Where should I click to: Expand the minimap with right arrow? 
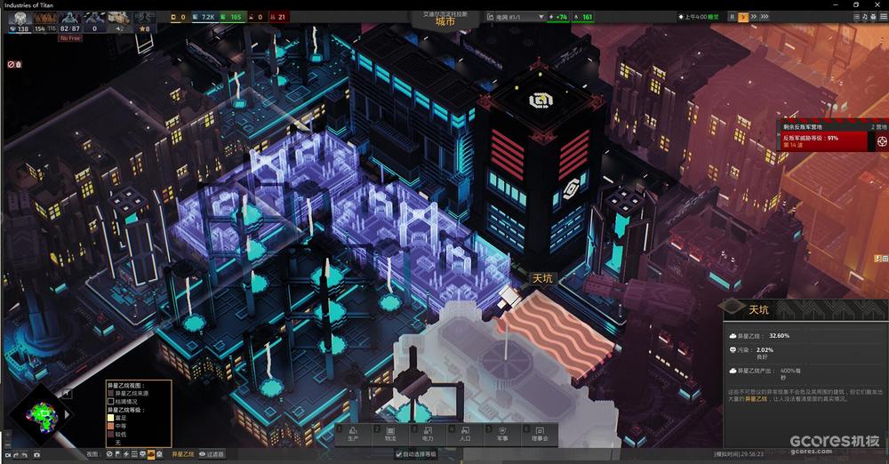(x=67, y=414)
